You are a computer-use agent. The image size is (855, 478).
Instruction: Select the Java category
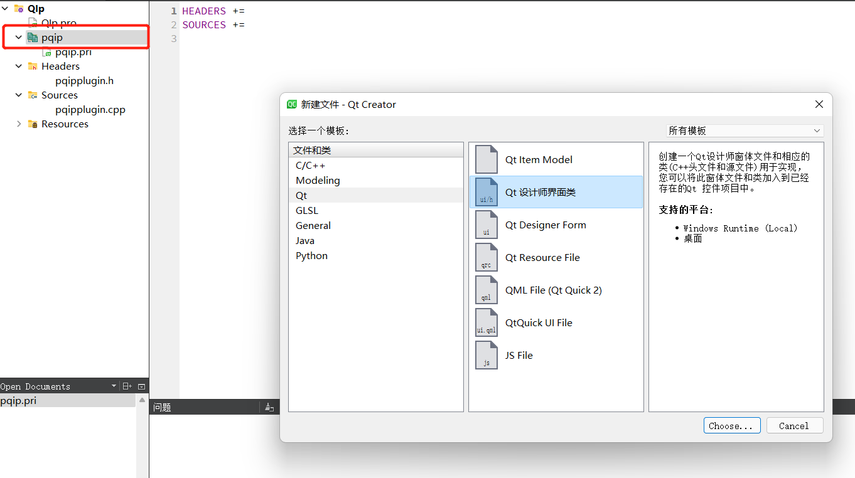[x=375, y=240]
